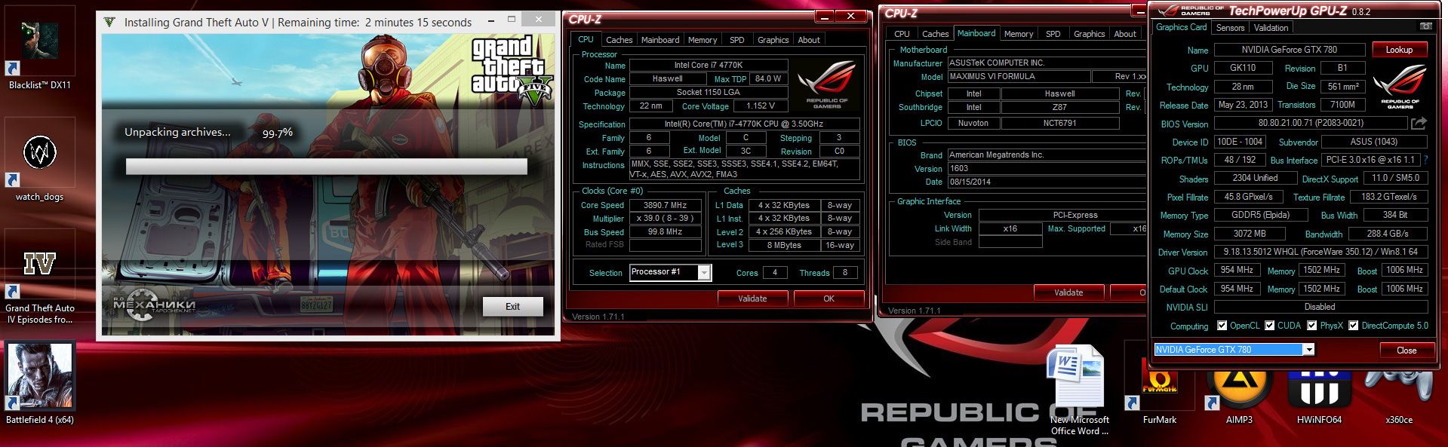Click the BIOS Version share/export icon in GPU-Z

1419,123
